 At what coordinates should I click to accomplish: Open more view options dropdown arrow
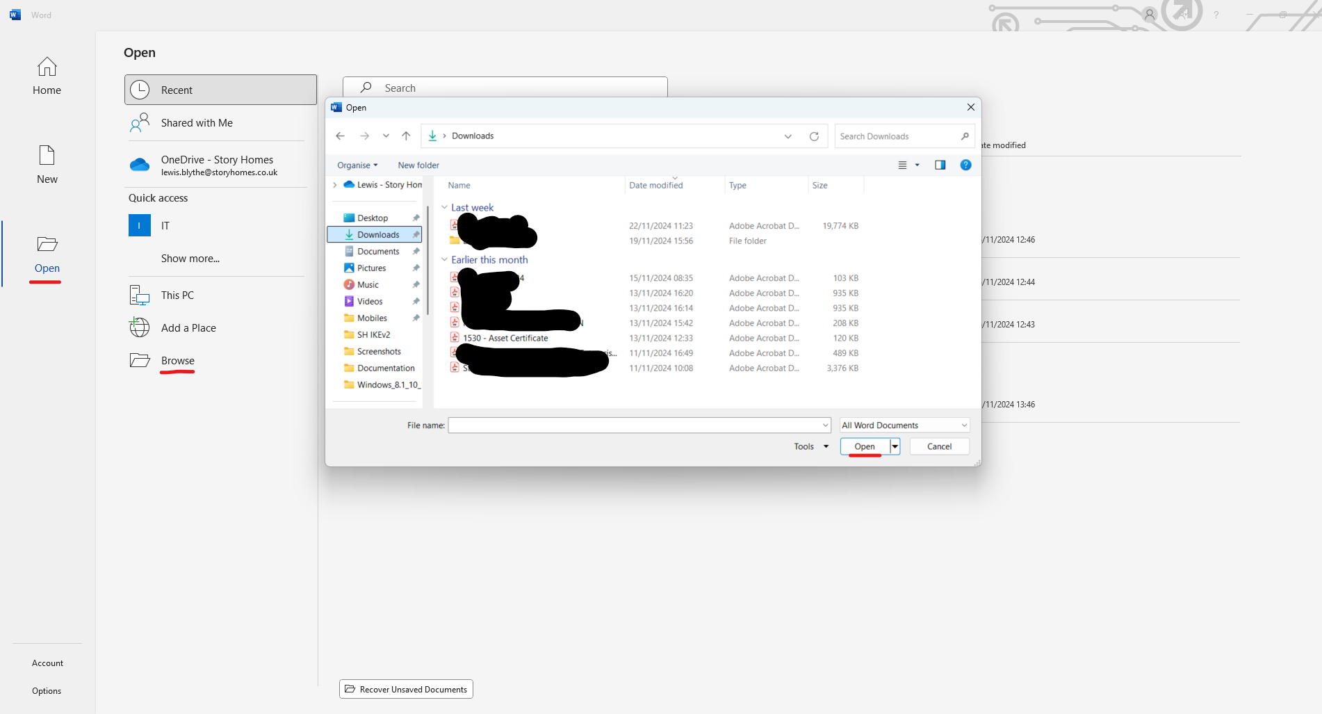[x=917, y=165]
